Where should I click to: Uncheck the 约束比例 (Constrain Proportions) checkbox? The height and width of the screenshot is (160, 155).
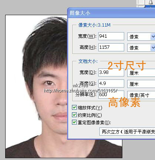click(x=74, y=115)
